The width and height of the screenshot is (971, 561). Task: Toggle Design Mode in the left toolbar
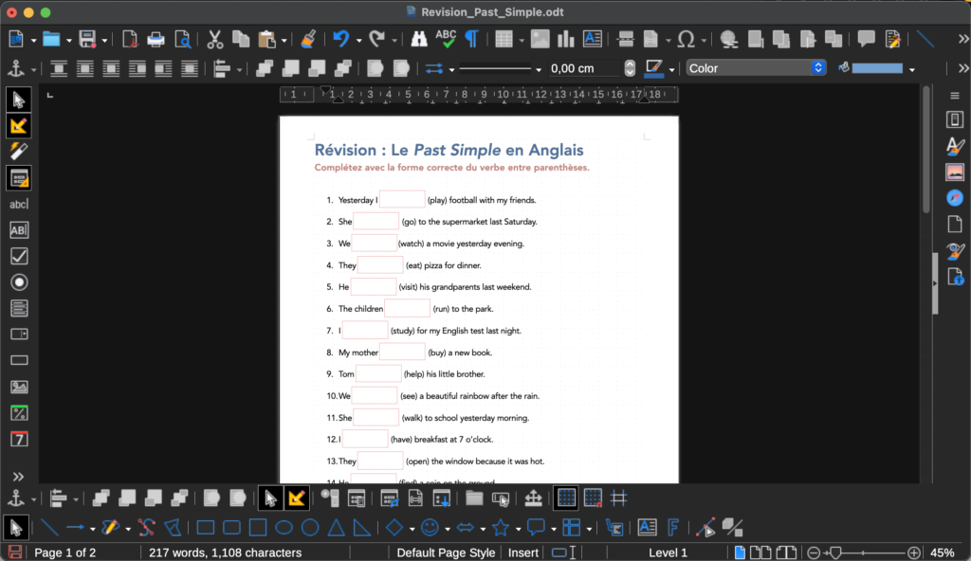tap(18, 125)
